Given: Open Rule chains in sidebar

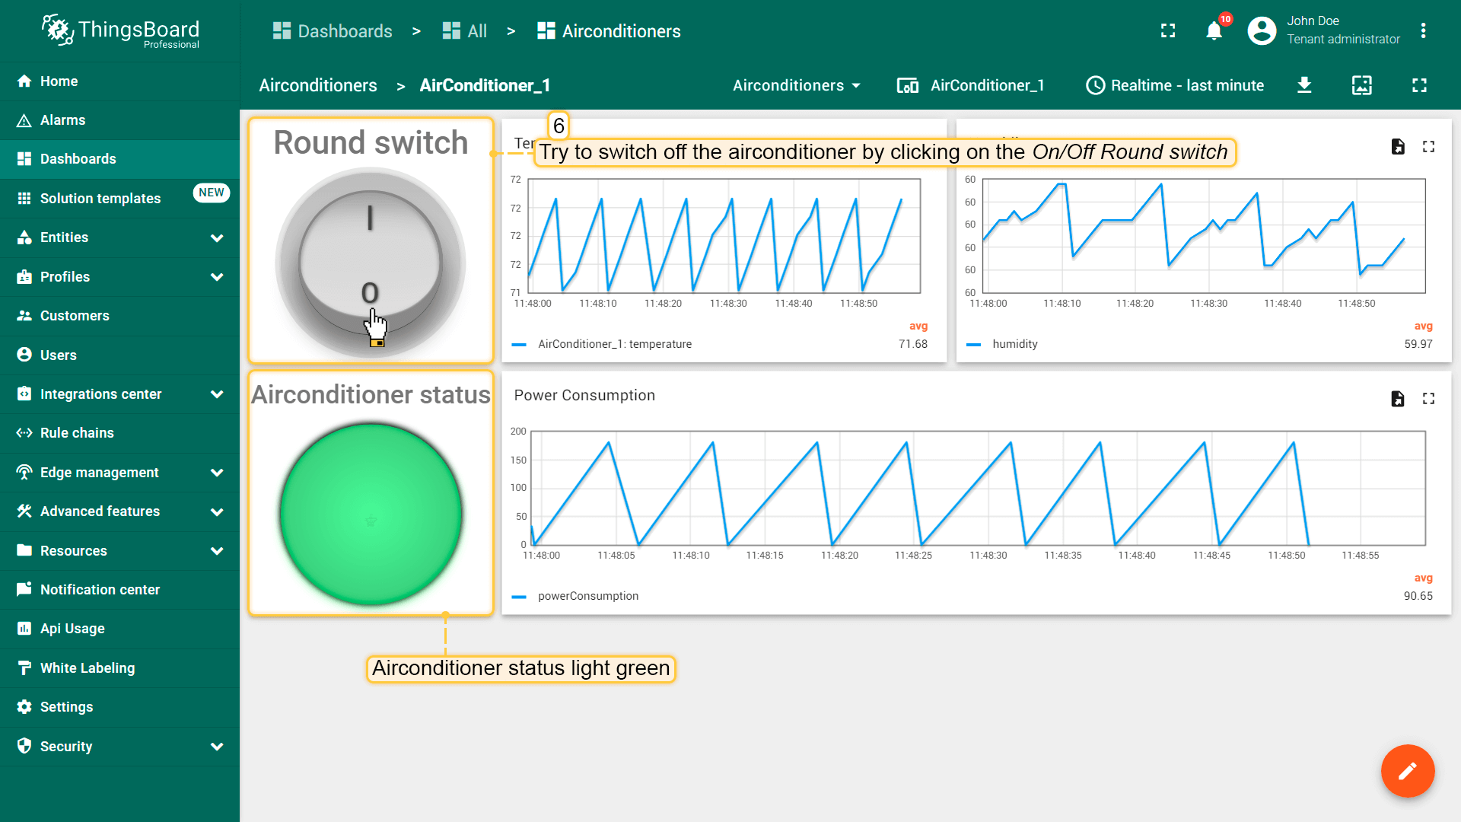Looking at the screenshot, I should tap(77, 433).
